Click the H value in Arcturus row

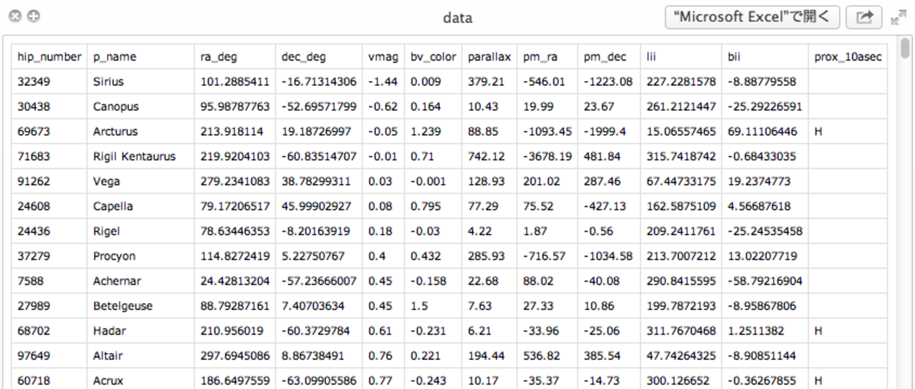tap(818, 132)
